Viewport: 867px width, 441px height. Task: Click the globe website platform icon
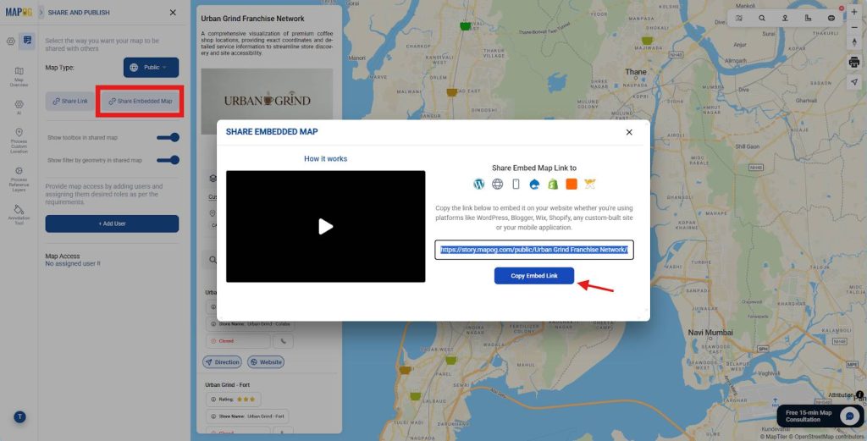[498, 184]
